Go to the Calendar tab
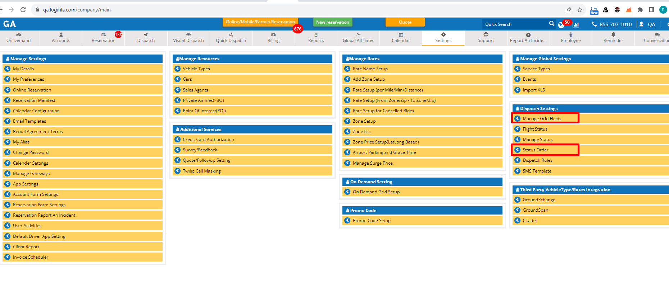This screenshot has height=292, width=669. coord(401,38)
